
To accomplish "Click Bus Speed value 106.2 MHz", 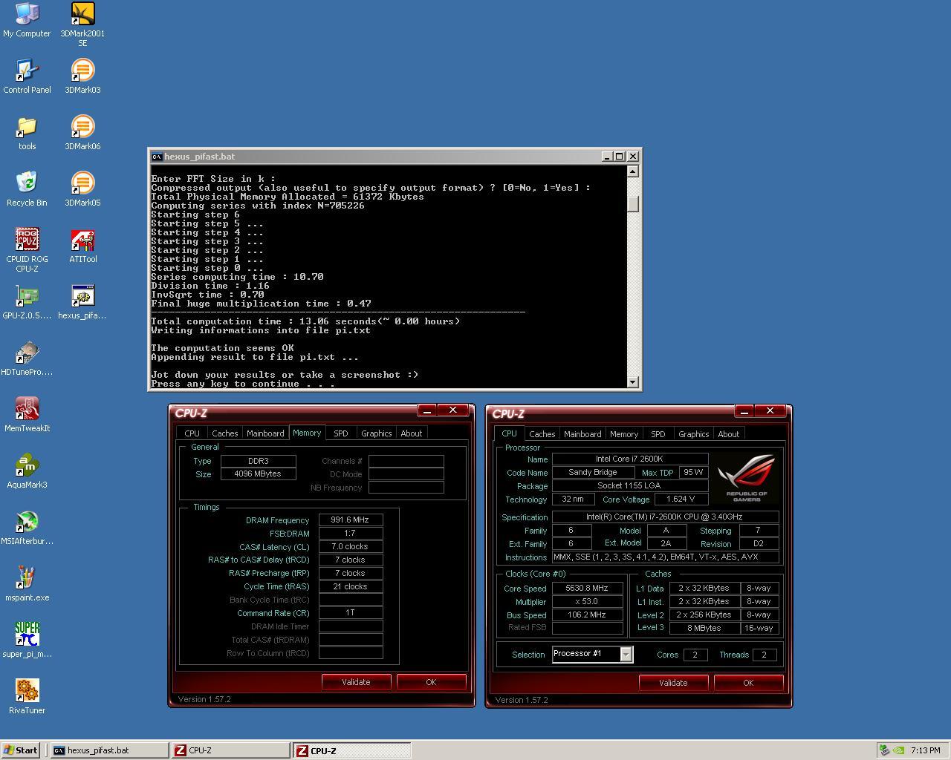I will [x=587, y=615].
